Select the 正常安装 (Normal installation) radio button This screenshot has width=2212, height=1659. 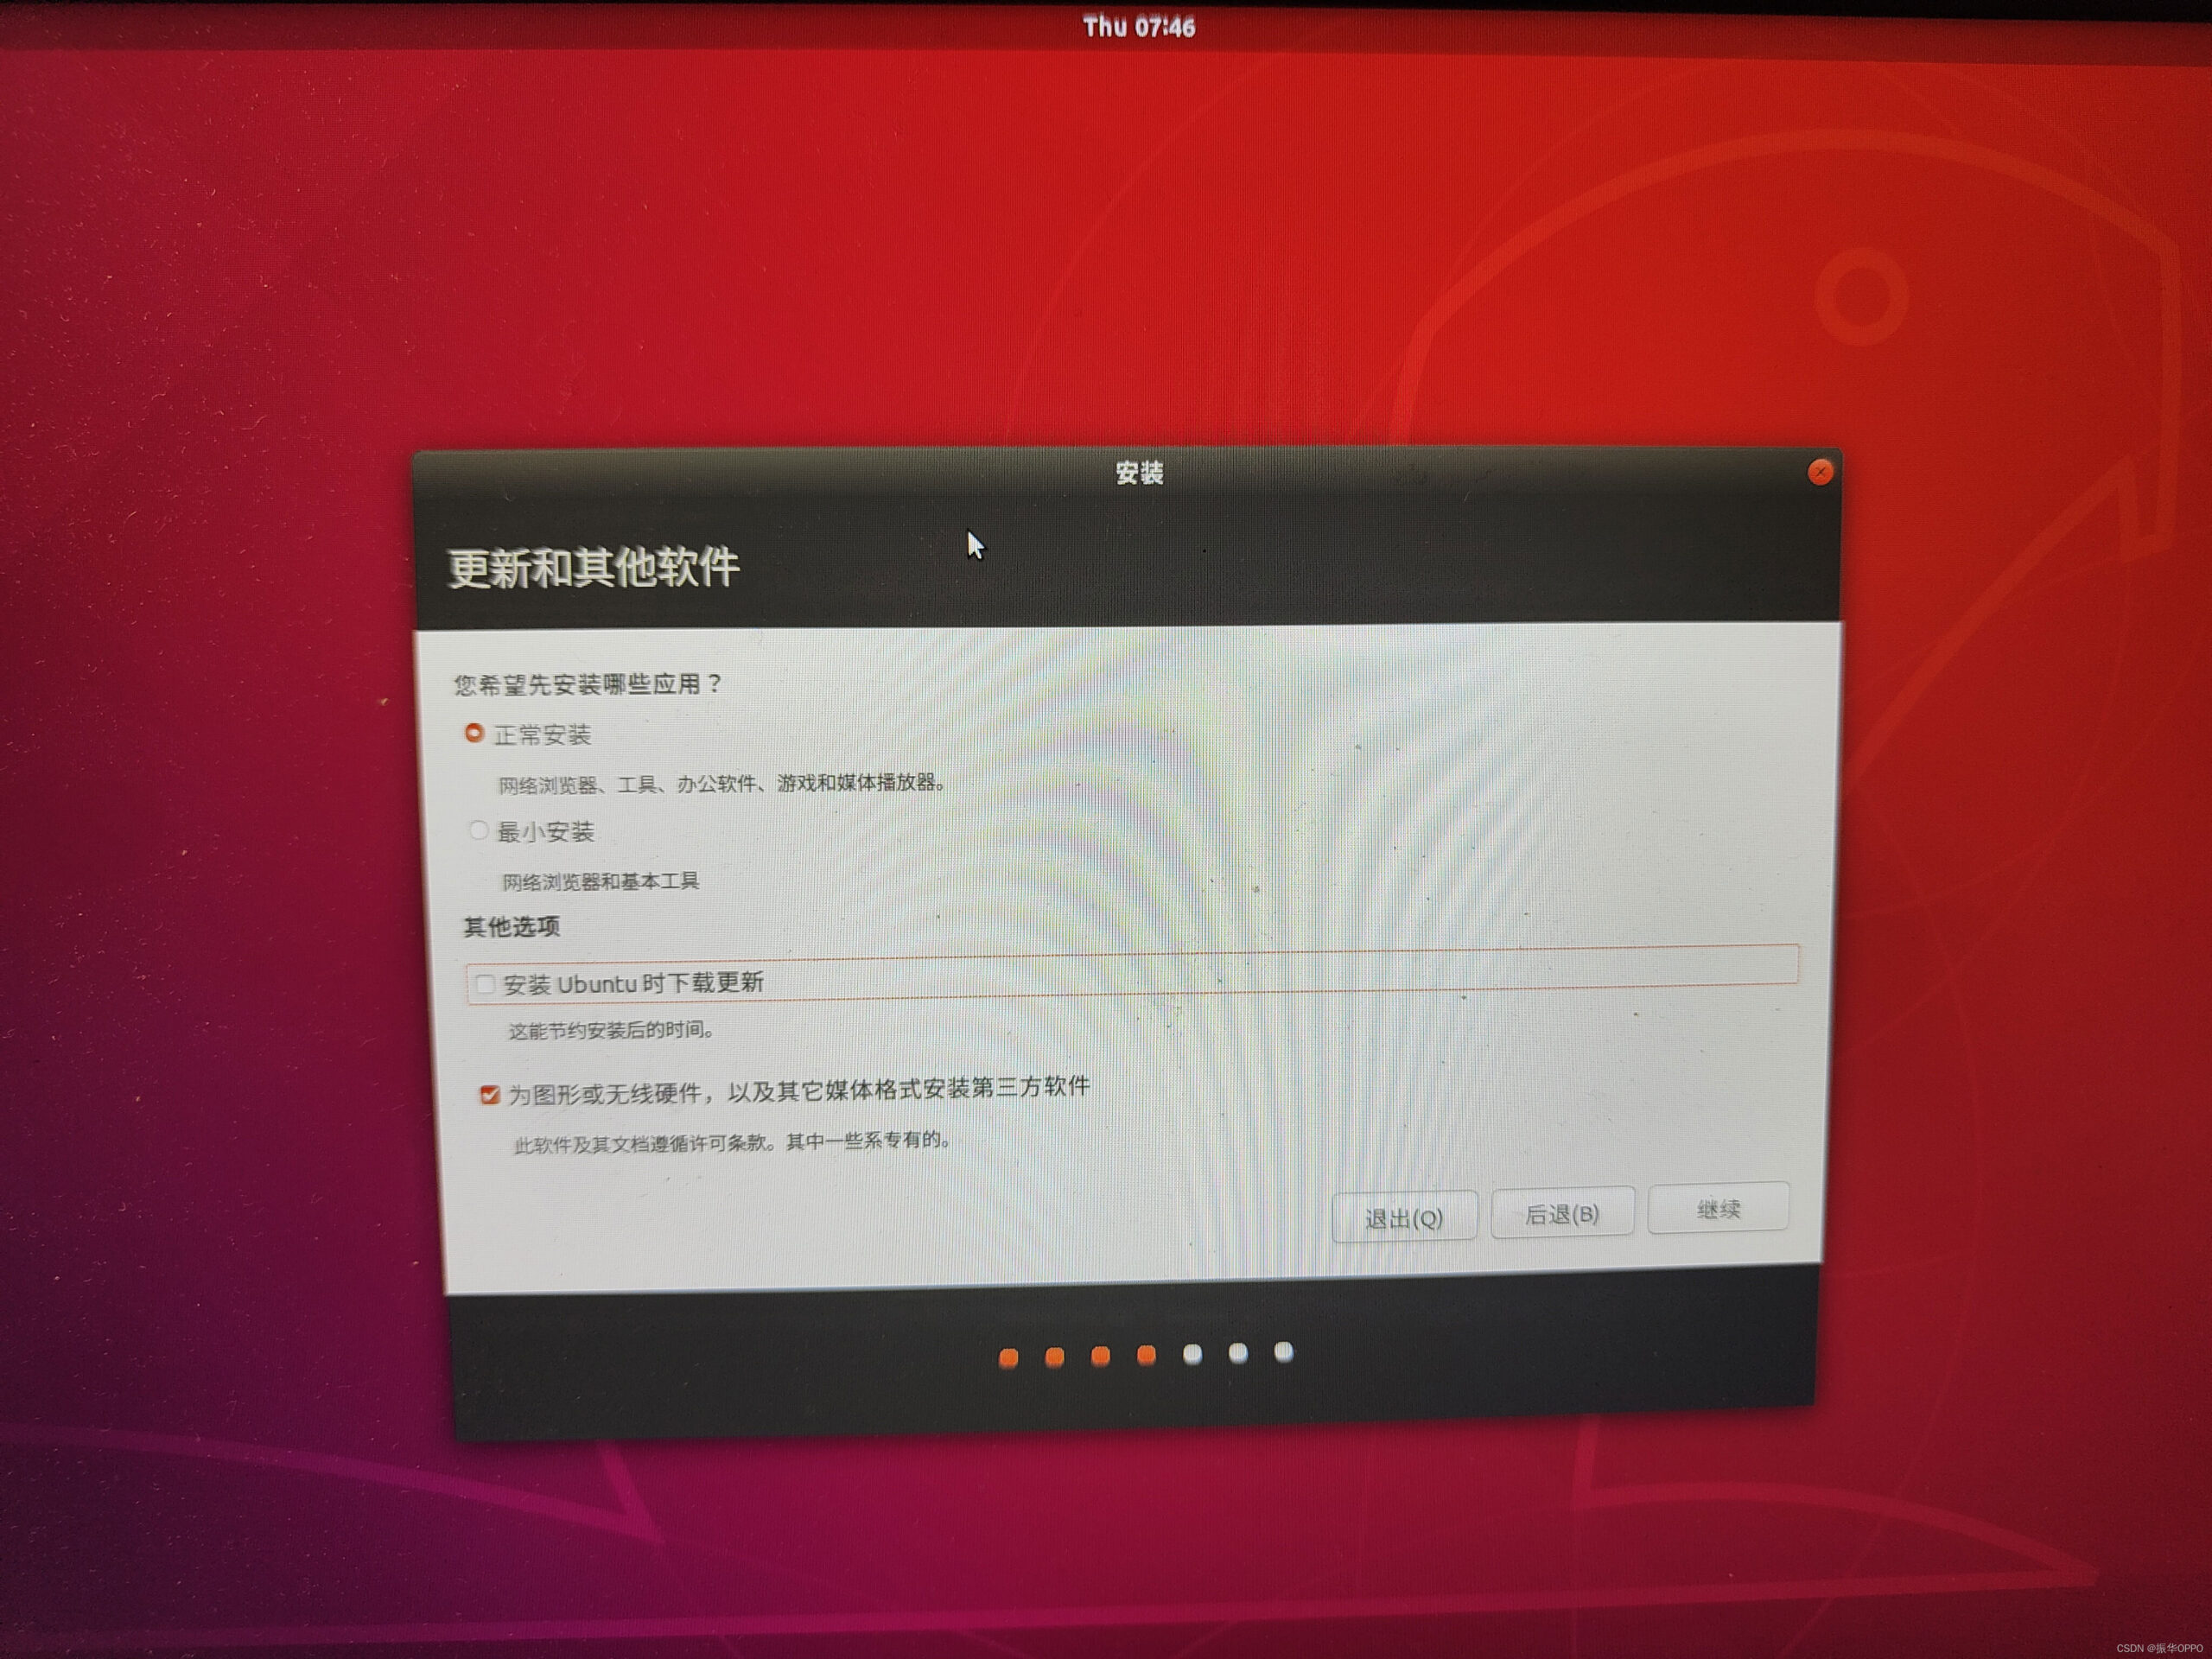click(x=475, y=734)
